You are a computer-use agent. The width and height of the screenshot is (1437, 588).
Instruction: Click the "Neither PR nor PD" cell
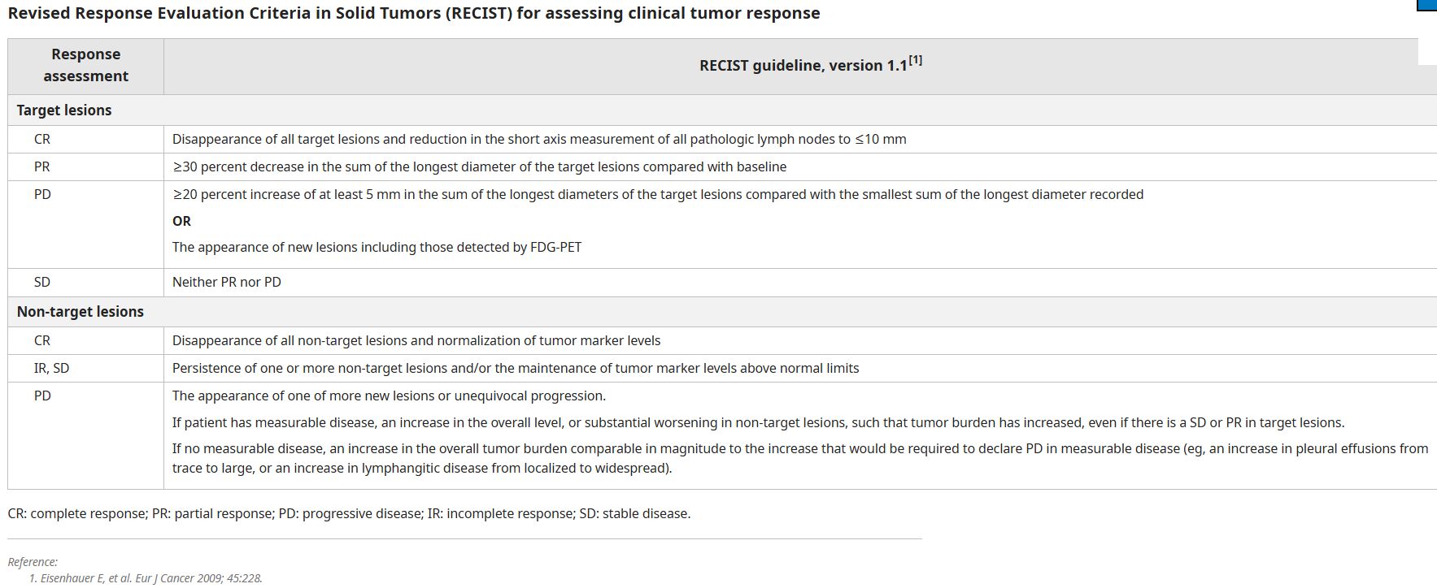tap(227, 282)
